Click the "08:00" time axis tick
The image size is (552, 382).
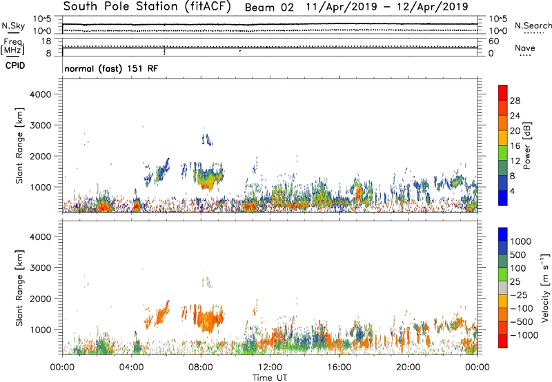click(201, 368)
